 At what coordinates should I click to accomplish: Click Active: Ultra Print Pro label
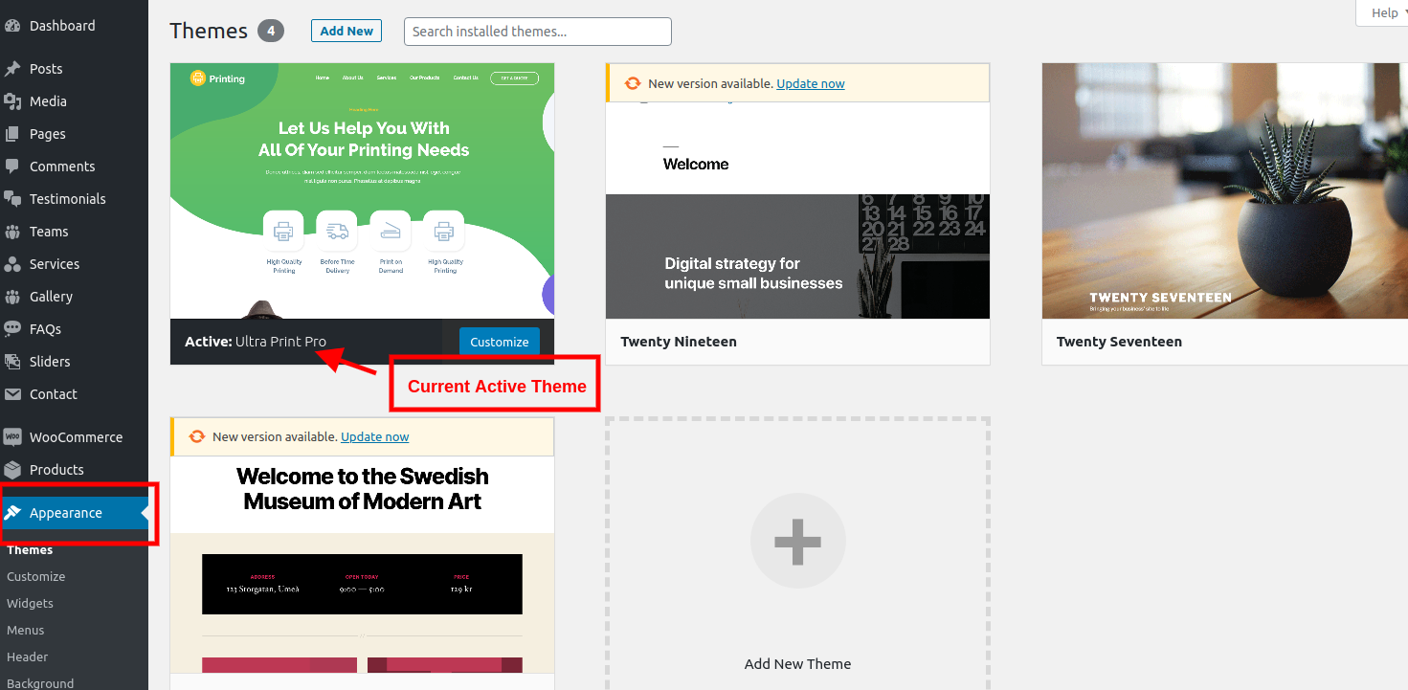[x=256, y=342]
